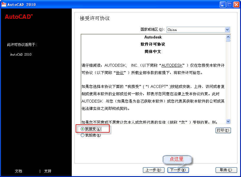
Task: Click the underlined AUTODESK term in license text
Action: tap(172, 65)
